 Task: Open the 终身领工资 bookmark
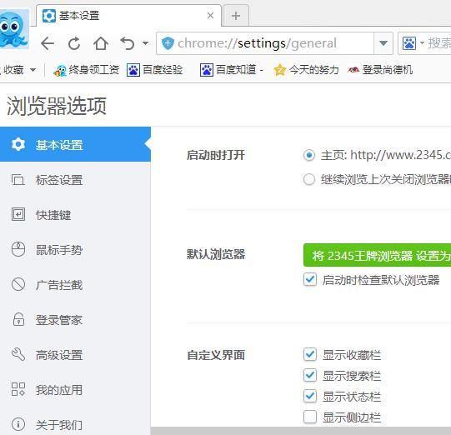(87, 70)
